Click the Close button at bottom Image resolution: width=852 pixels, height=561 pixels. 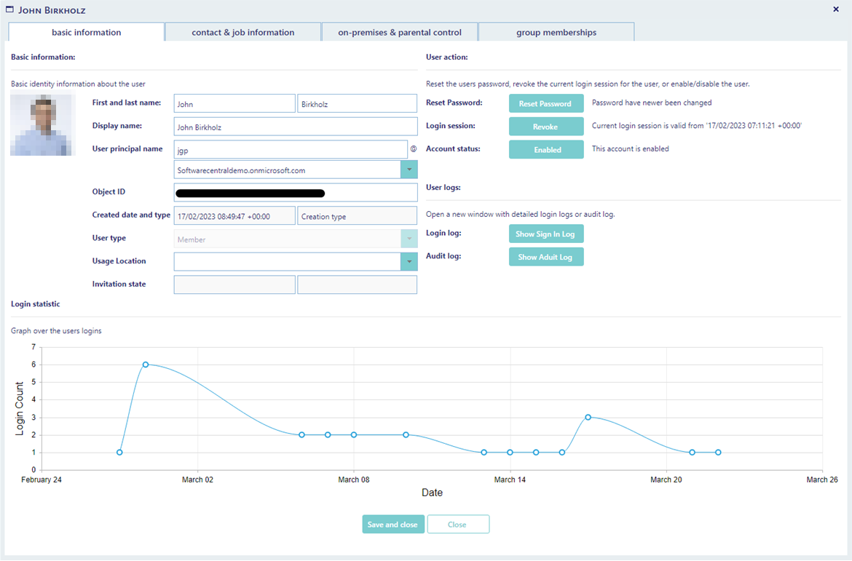457,524
